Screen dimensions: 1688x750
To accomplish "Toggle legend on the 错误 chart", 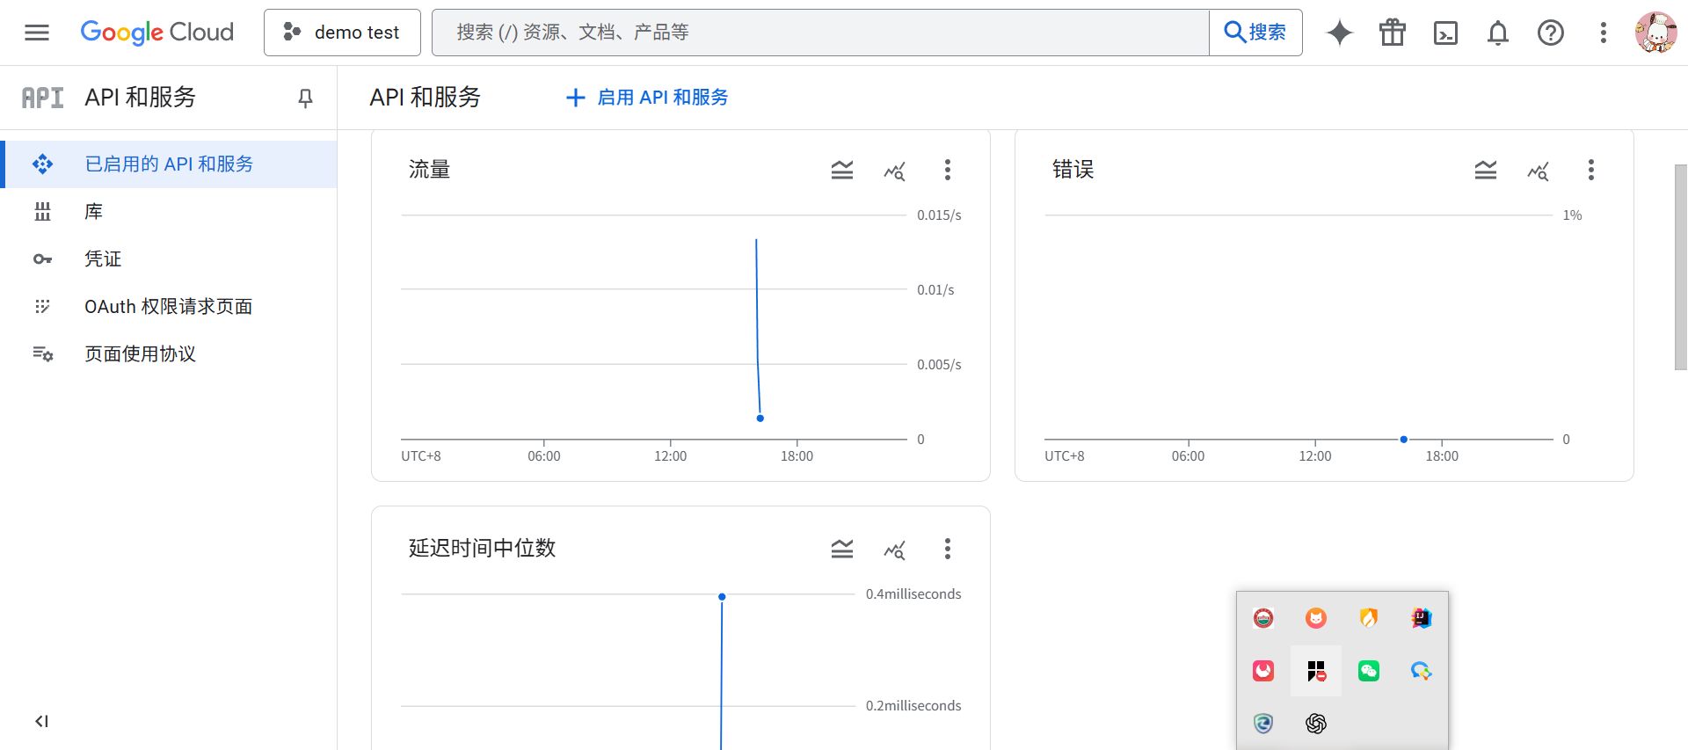I will [x=1486, y=170].
